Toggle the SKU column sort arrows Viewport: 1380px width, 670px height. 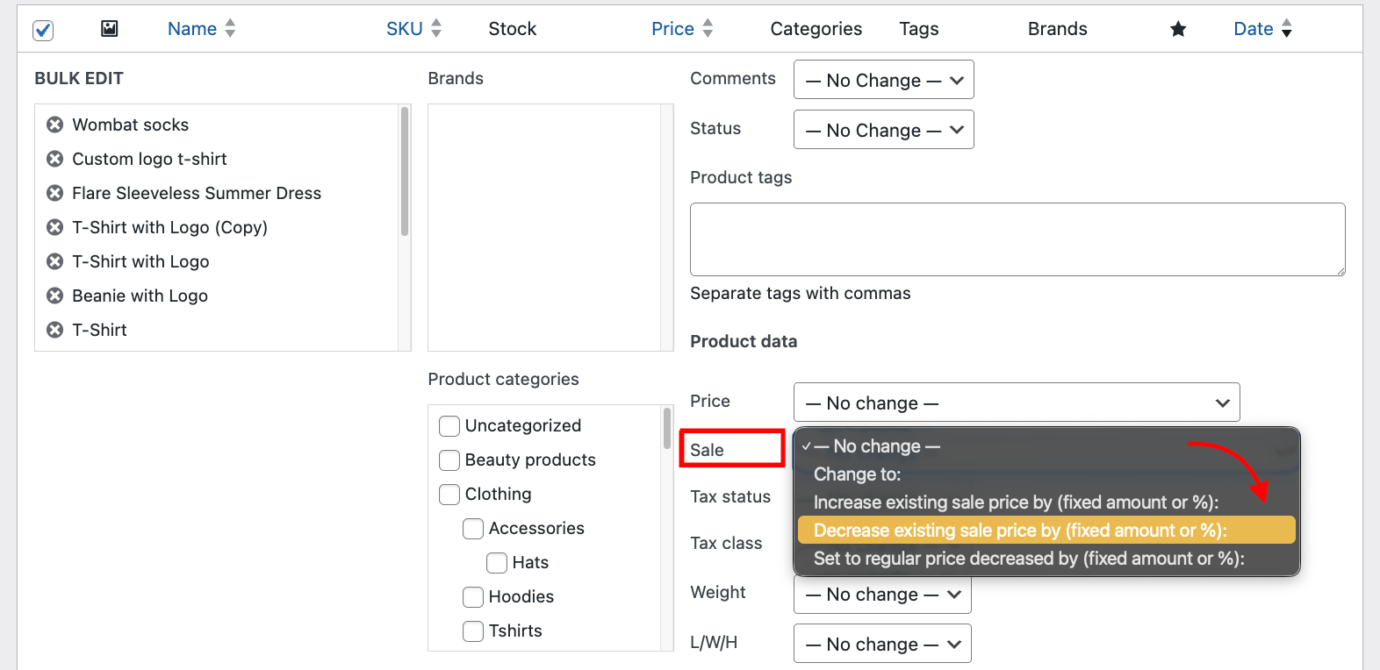[436, 28]
